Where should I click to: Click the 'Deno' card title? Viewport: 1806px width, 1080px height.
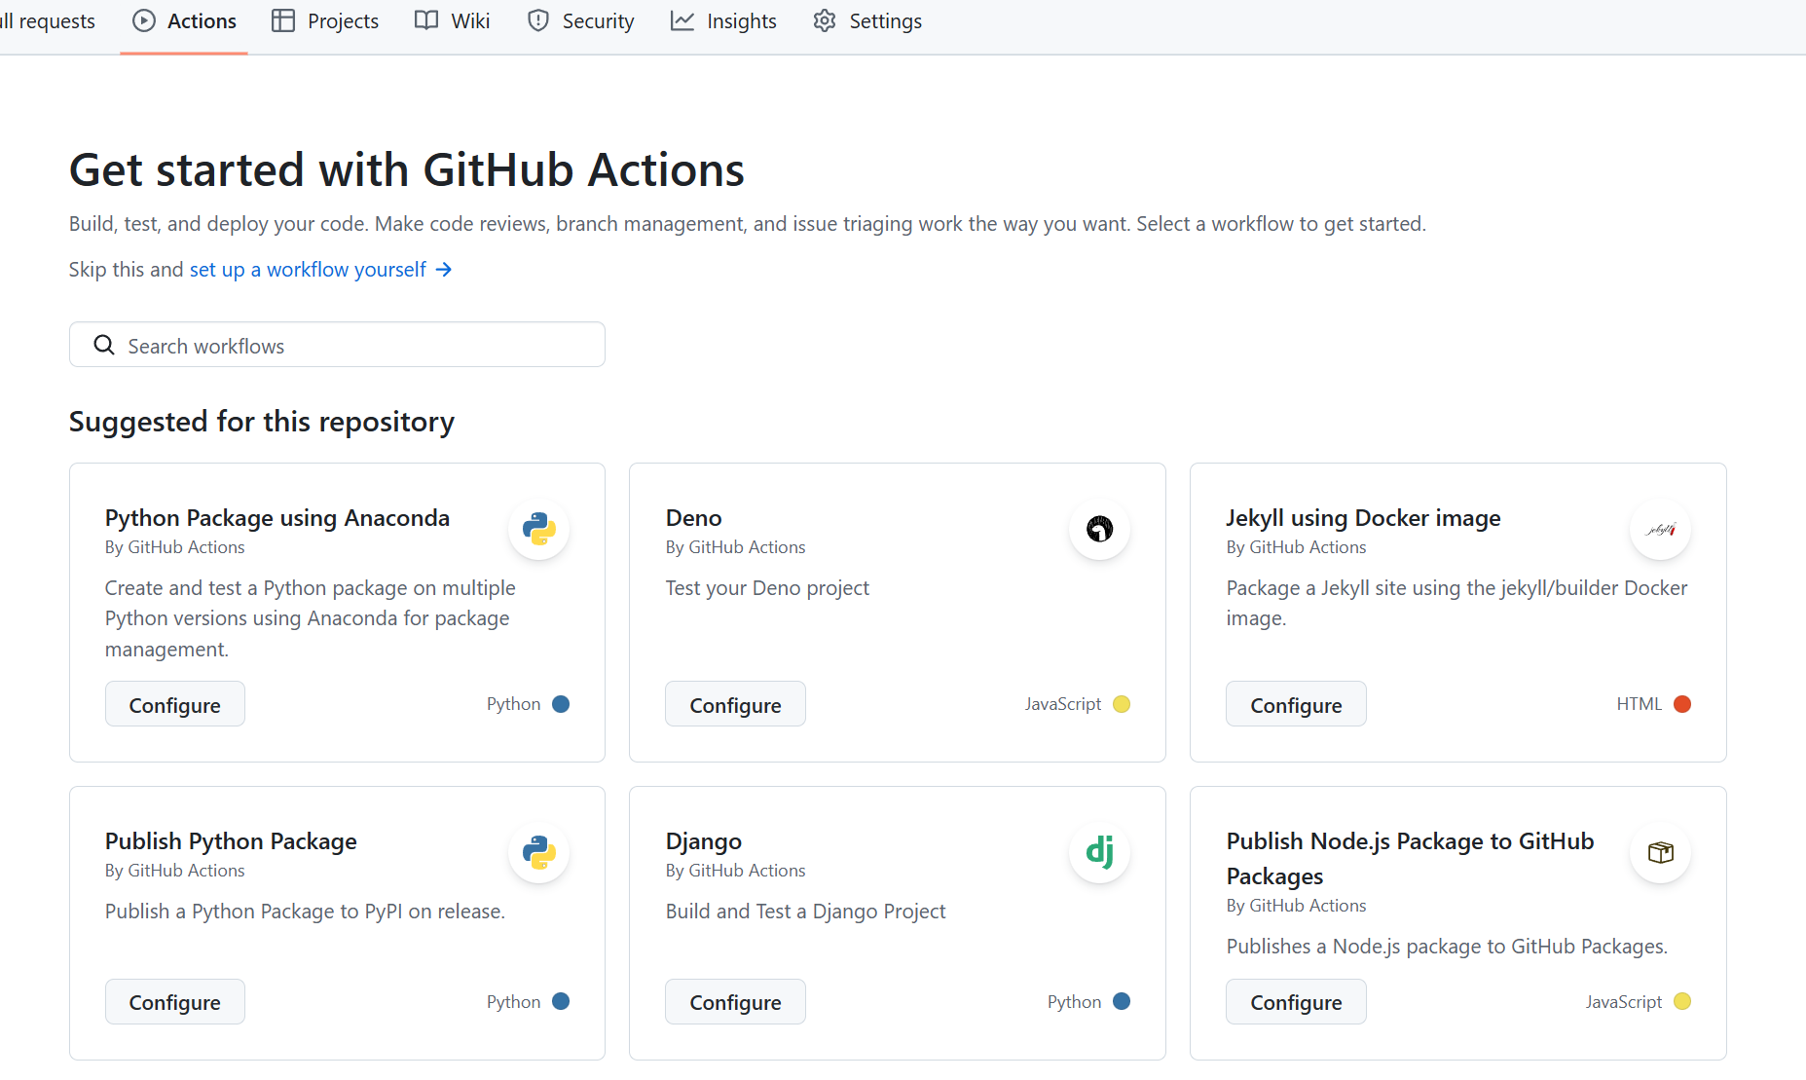pos(694,517)
